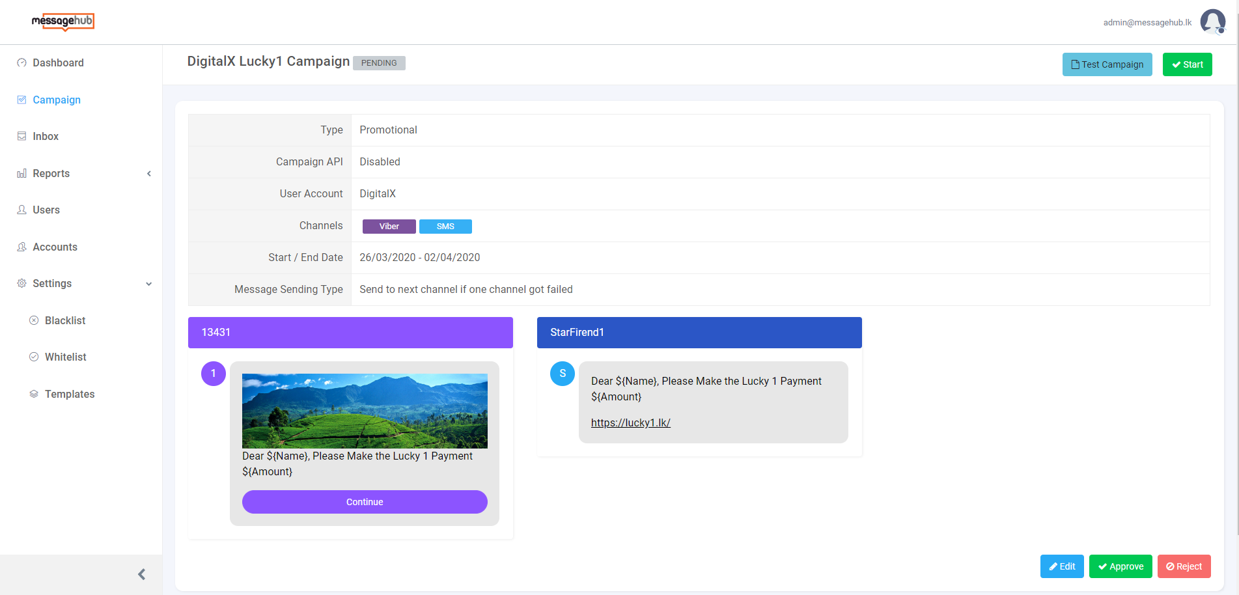
Task: Approve the pending campaign
Action: click(1120, 566)
